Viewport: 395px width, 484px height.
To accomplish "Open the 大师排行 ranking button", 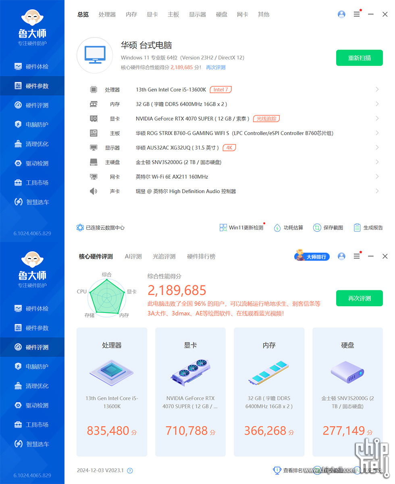I will pos(312,256).
